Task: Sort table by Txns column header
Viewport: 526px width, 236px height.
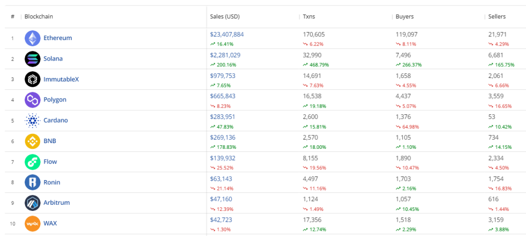Action: (x=310, y=16)
